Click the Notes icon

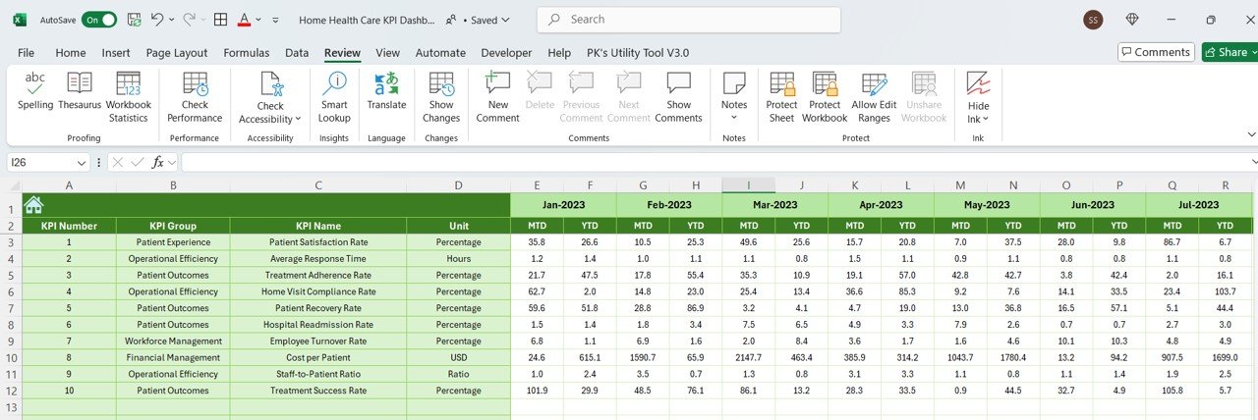pos(734,84)
